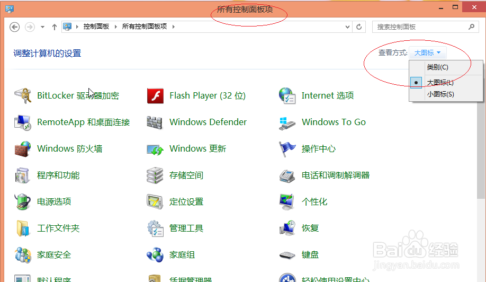Open the BitLocker drive encryption icon
The width and height of the screenshot is (486, 282).
click(23, 95)
